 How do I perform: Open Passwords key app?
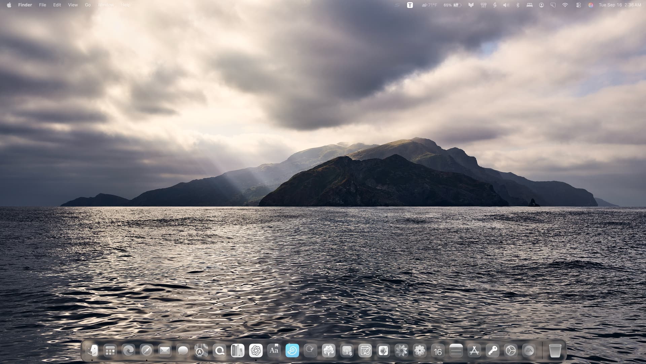click(x=493, y=351)
